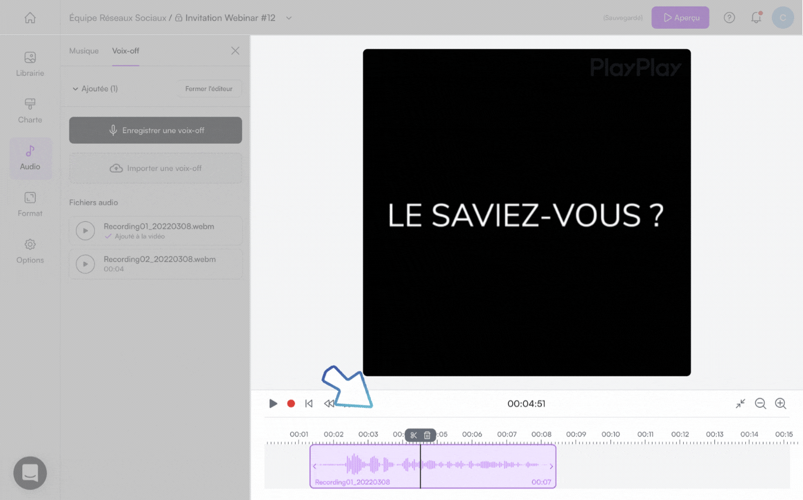Click Enregistrer une voix-off
This screenshot has width=803, height=500.
pos(156,130)
